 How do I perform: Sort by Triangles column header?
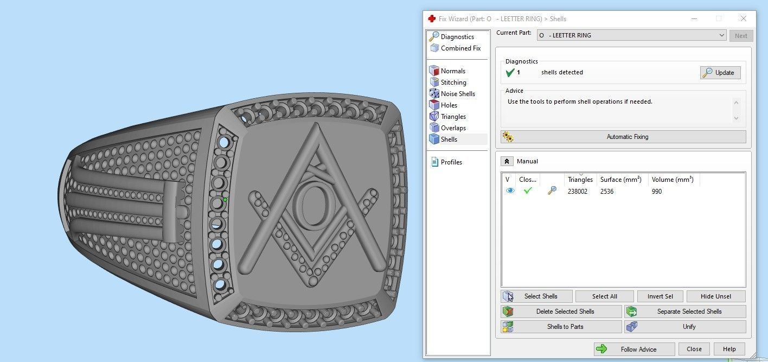(x=580, y=180)
